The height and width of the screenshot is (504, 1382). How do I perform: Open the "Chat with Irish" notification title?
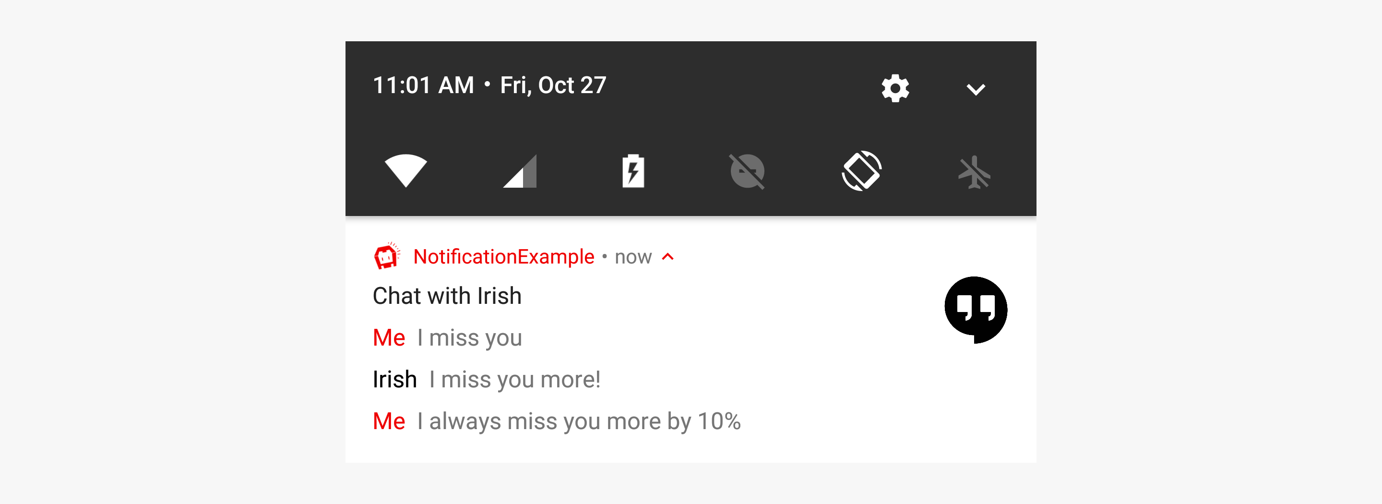(447, 296)
